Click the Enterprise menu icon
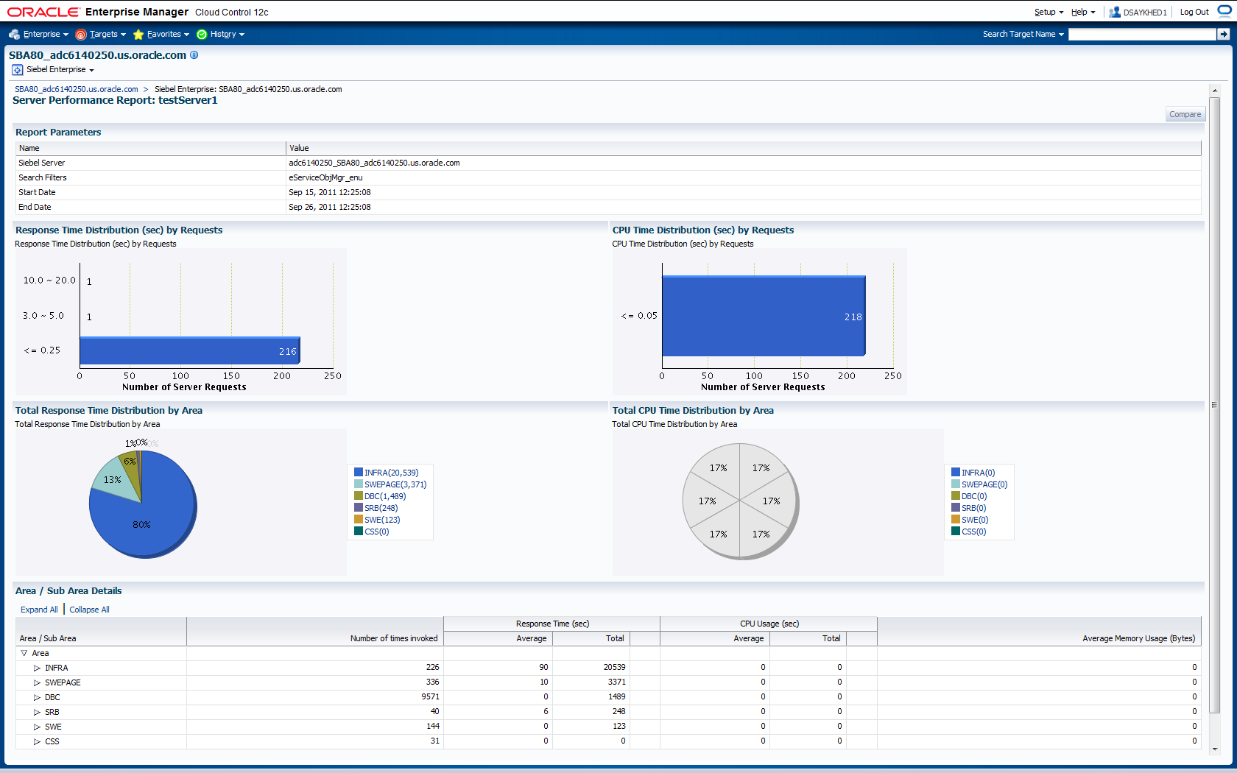The width and height of the screenshot is (1237, 773). point(14,35)
